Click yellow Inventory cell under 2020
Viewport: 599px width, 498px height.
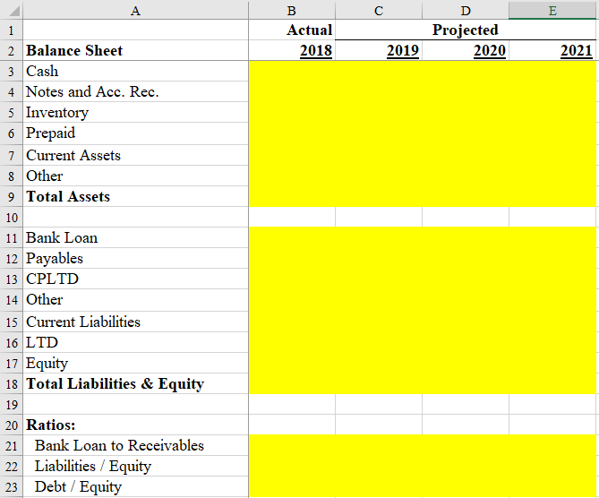(x=466, y=112)
